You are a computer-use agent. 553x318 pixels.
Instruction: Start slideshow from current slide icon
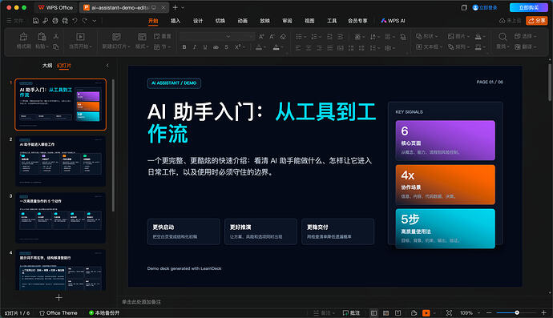point(80,37)
